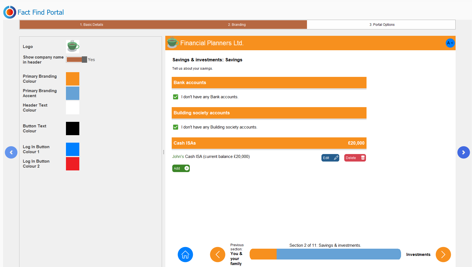Toggle Show company name in header

tap(77, 60)
